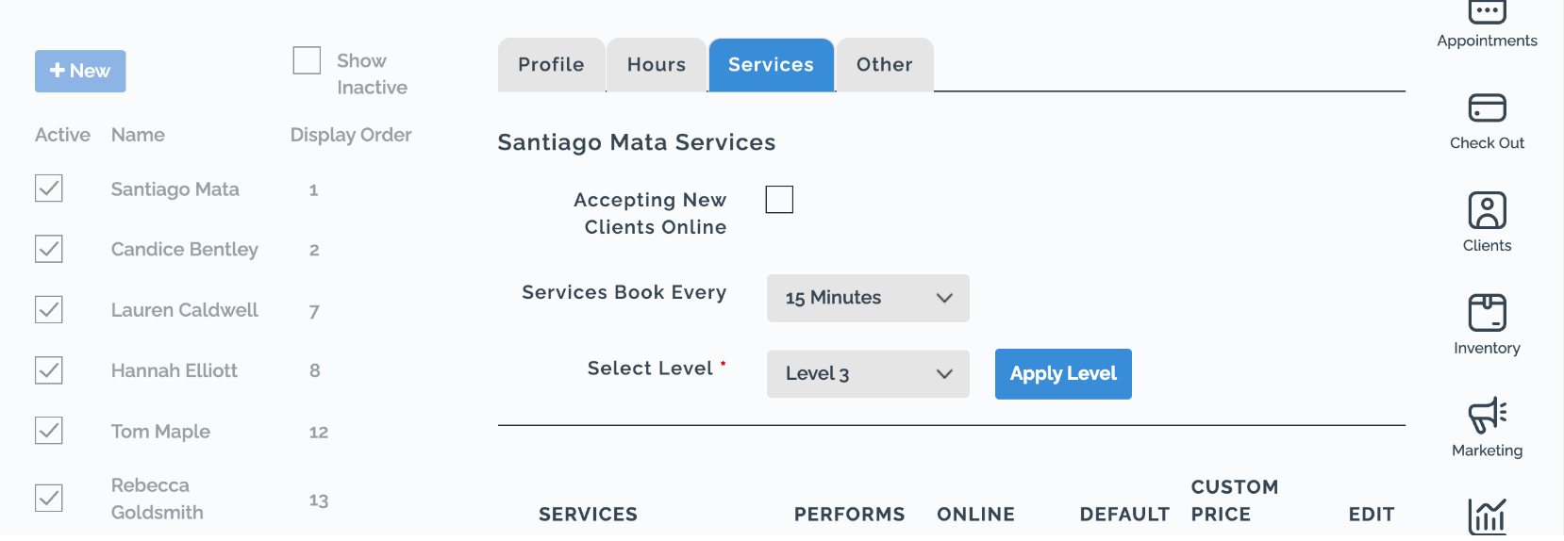Expand the 15 Minutes booking interval dropdown
Screen dimensions: 1564x541
868,298
